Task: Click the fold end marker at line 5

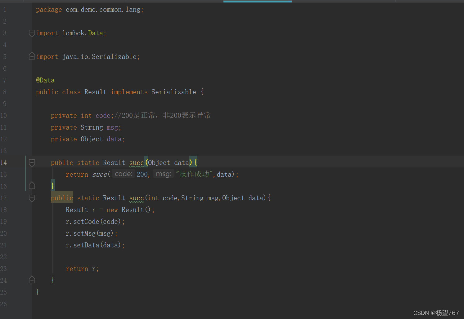Action: point(32,56)
